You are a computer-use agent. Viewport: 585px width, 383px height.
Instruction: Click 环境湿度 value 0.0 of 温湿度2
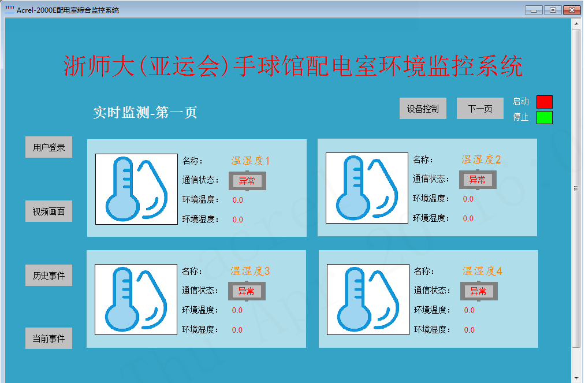[468, 218]
